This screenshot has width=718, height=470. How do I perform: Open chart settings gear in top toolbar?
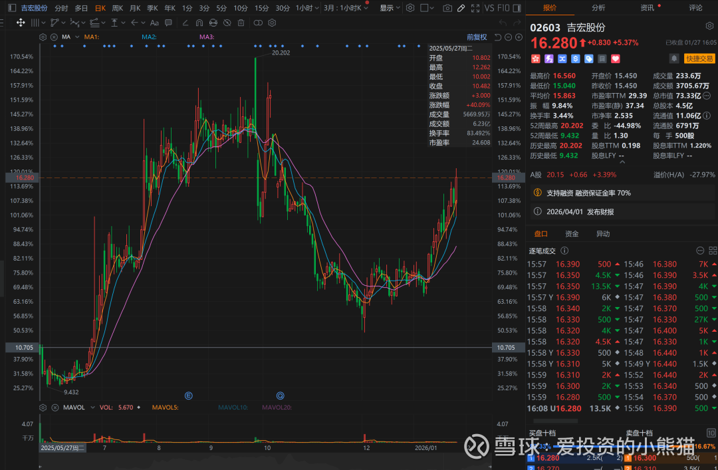410,8
